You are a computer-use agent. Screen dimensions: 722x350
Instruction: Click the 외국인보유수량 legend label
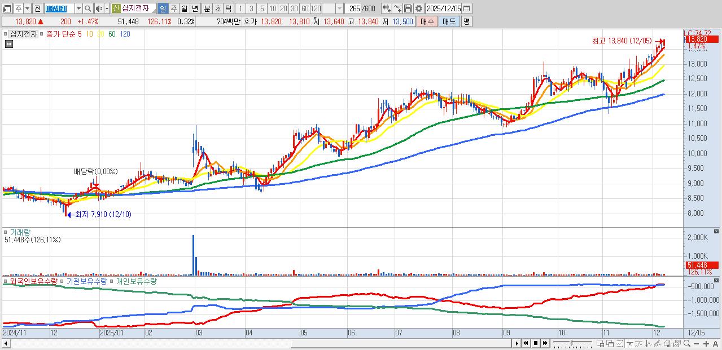(33, 281)
